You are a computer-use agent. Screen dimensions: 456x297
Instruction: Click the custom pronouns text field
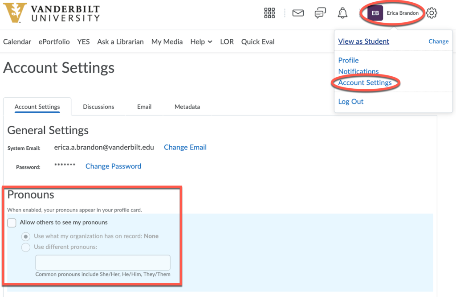point(103,262)
